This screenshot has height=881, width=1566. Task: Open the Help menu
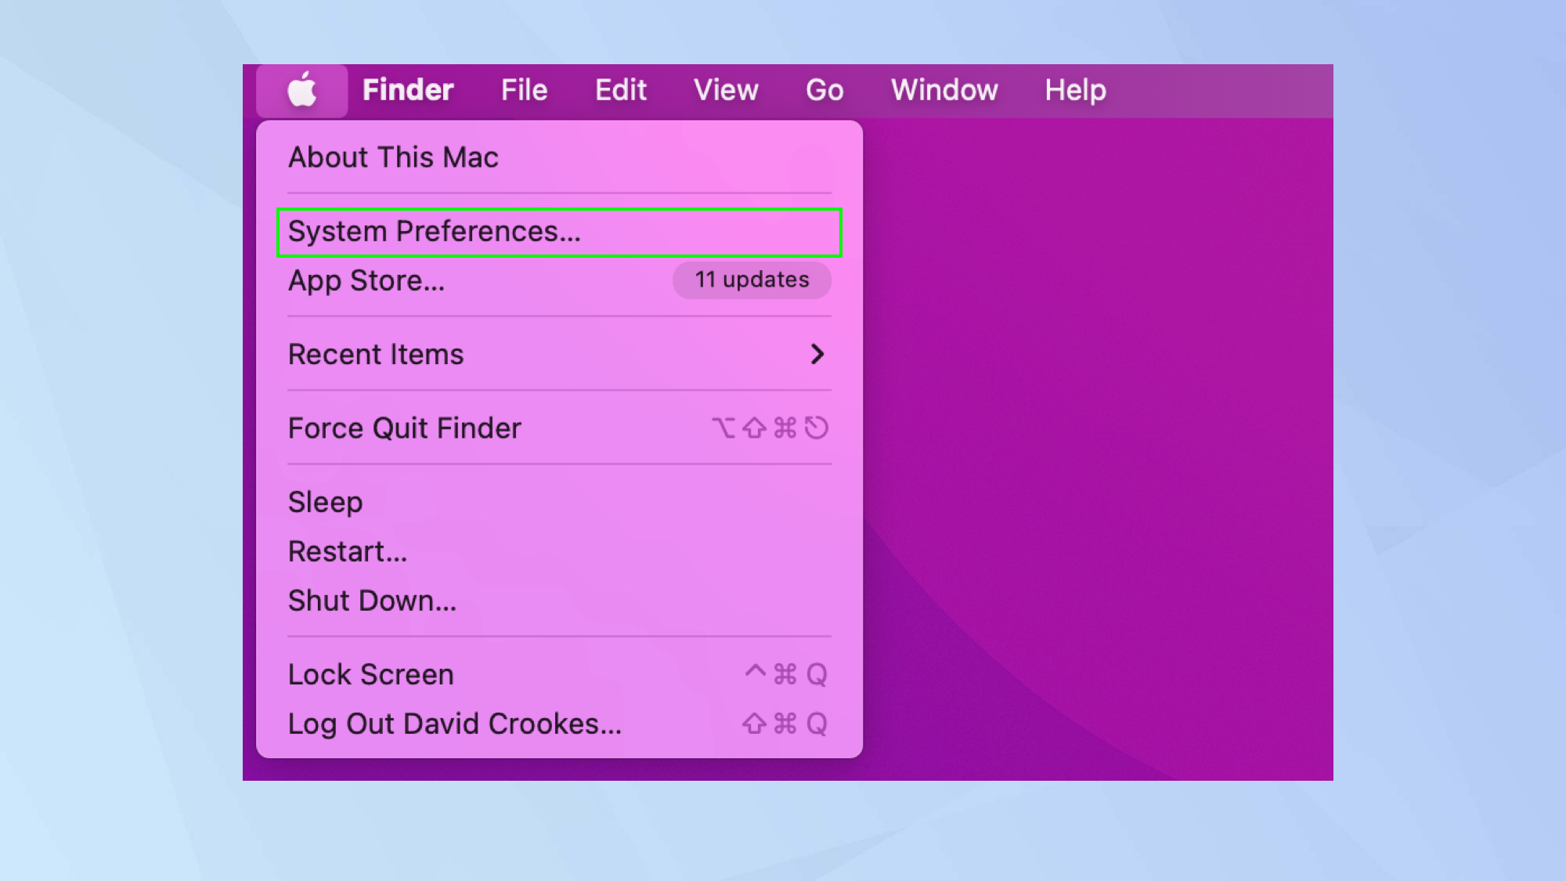click(1075, 90)
